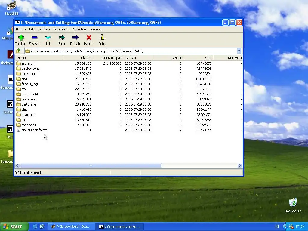Sort by Ukuran column header

click(x=78, y=58)
